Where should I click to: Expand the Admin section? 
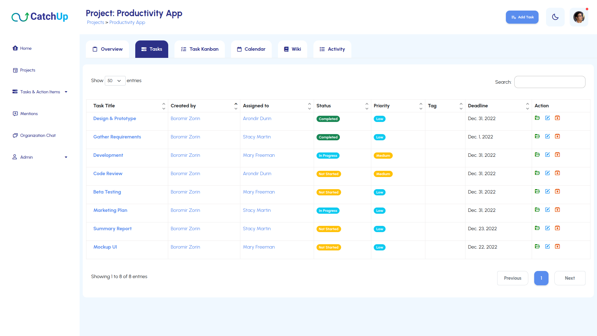point(26,157)
